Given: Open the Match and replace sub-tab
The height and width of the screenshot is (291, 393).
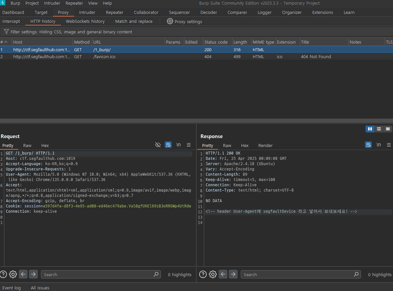Looking at the screenshot, I should click(x=134, y=21).
